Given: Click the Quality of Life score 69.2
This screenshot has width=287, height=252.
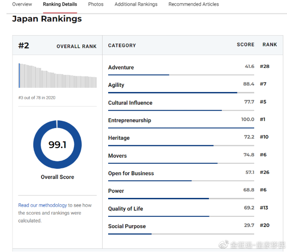Looking at the screenshot, I should point(249,208).
